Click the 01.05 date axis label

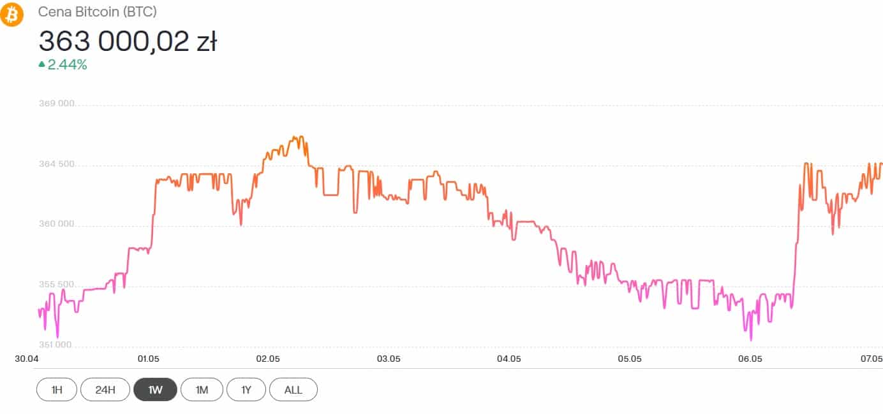[147, 359]
